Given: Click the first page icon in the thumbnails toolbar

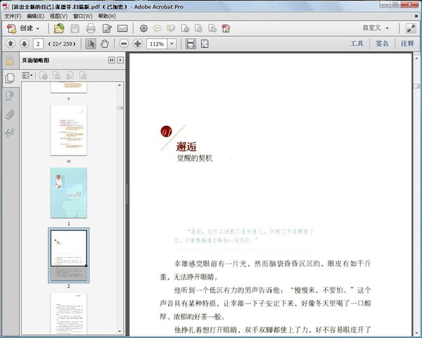Looking at the screenshot, I should tap(44, 75).
